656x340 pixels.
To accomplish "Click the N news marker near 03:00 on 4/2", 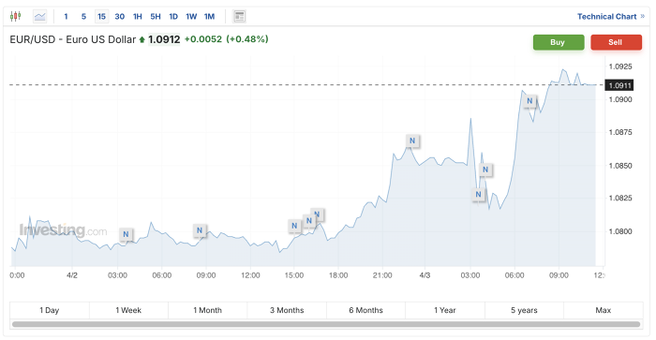I will coord(126,234).
